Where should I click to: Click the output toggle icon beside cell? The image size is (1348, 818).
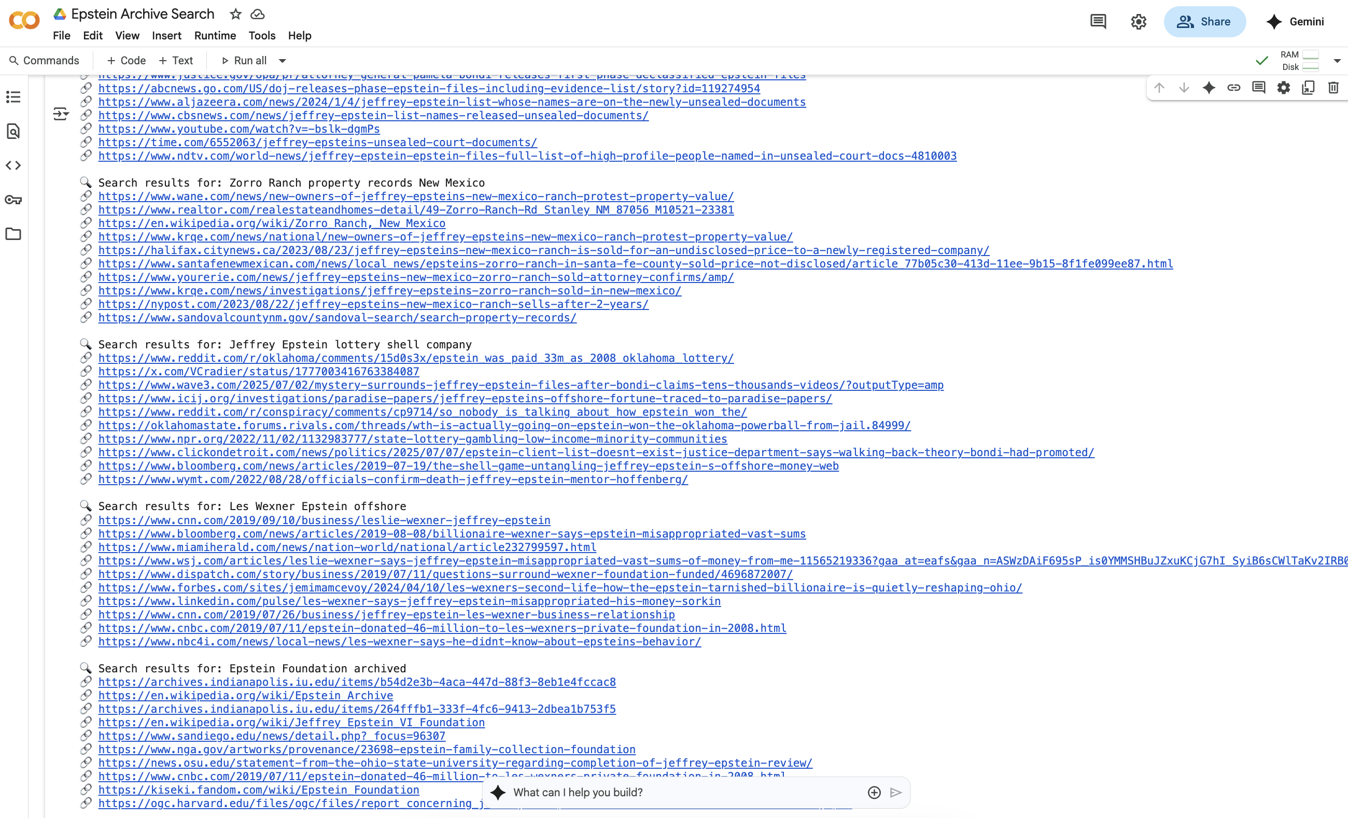[x=61, y=114]
